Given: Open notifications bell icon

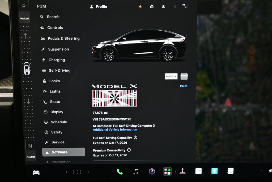Looking at the screenshot, I should coord(163,7).
